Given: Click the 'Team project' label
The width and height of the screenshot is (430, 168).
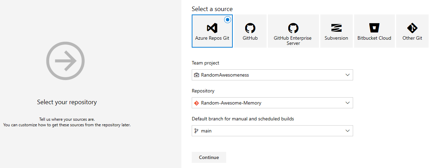Looking at the screenshot, I should pos(206,63).
